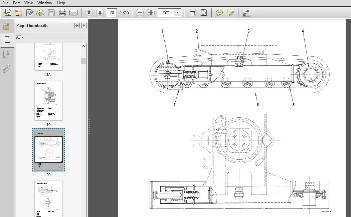
Task: Click the fit one full page icon
Action: pos(204,13)
